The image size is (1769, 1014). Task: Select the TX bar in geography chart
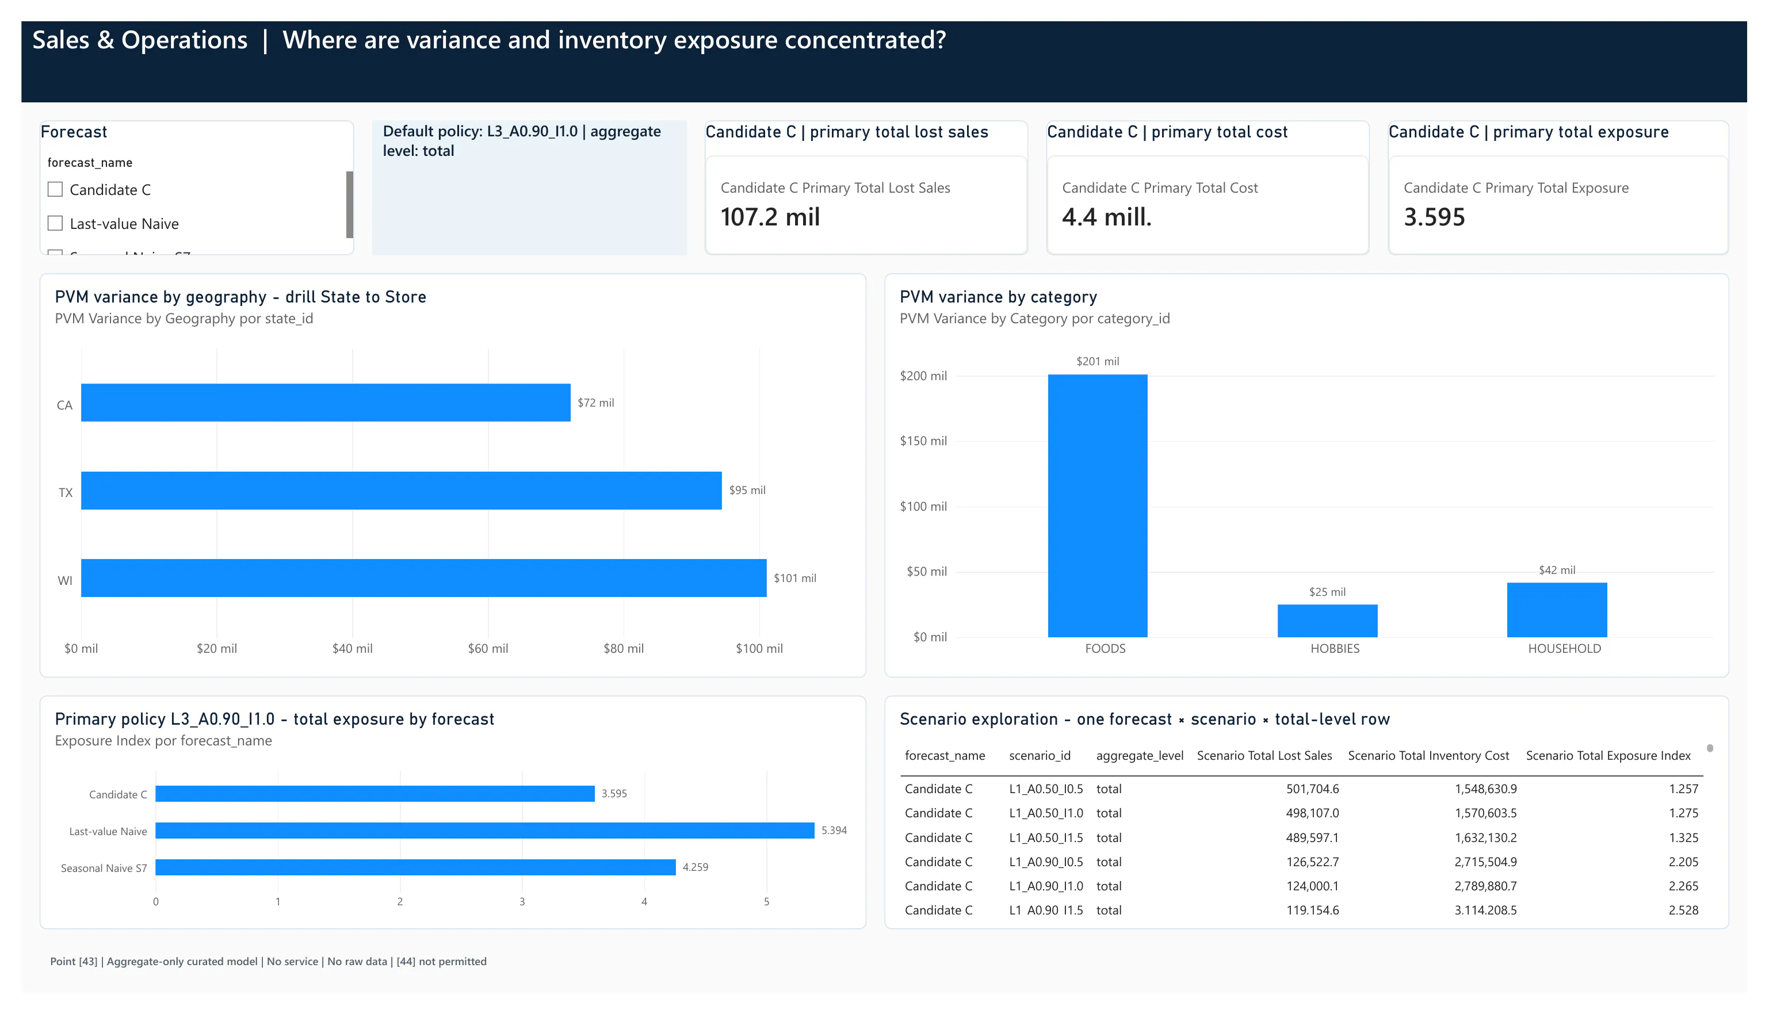click(401, 490)
